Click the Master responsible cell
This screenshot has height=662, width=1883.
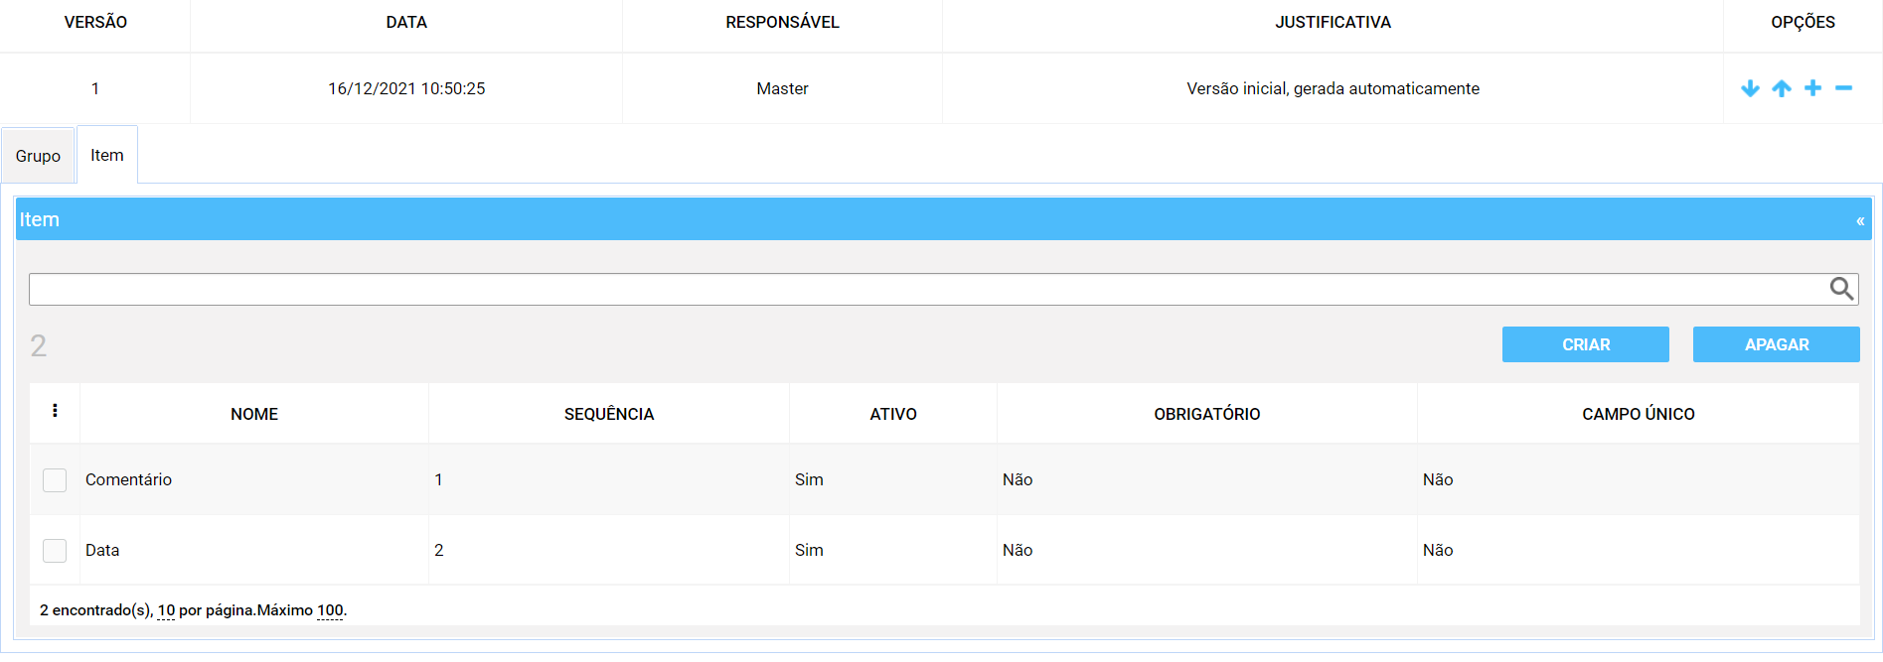[x=782, y=88]
